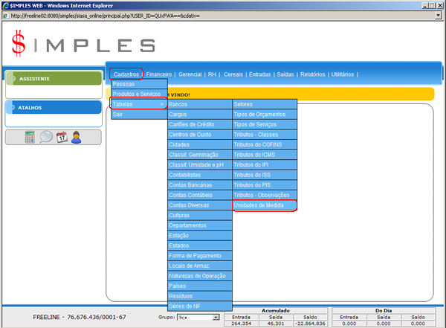
Task: Select Unidades de Medida from submenu
Action: (x=264, y=205)
